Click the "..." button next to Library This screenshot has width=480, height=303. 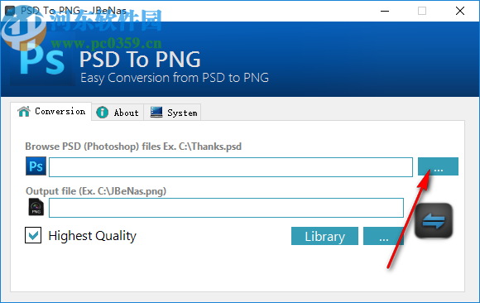383,236
